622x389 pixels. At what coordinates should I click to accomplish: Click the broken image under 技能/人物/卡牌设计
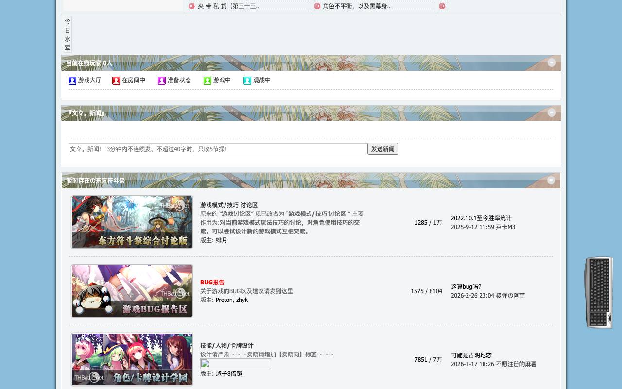click(x=236, y=364)
